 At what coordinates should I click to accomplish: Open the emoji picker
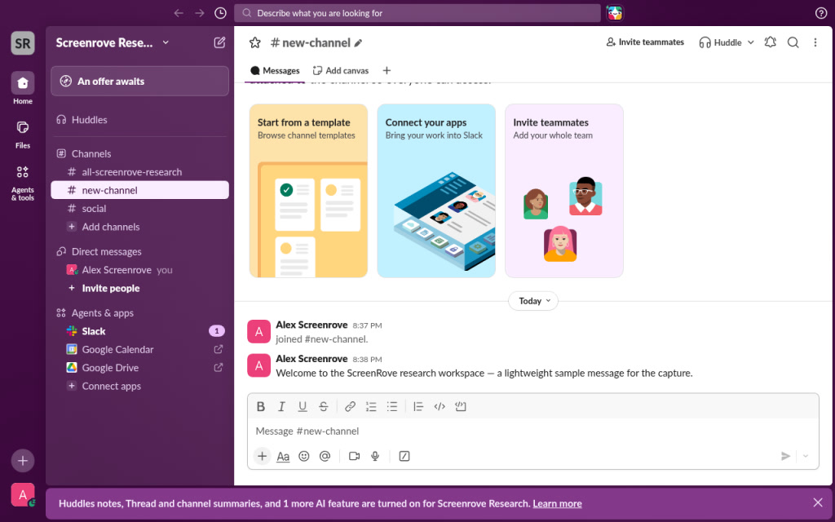[304, 456]
